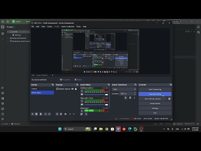Adjust Звук раб. стола volume slider
Screen dimensions: 201x151
click(x=96, y=105)
